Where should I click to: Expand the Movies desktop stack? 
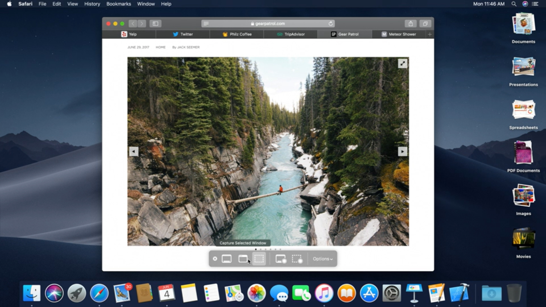(524, 238)
